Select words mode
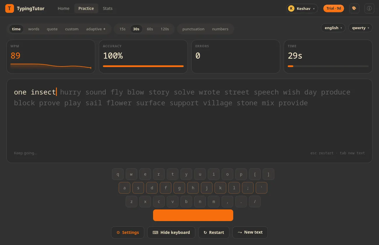Screen dimensions: 379x245 coord(34,29)
